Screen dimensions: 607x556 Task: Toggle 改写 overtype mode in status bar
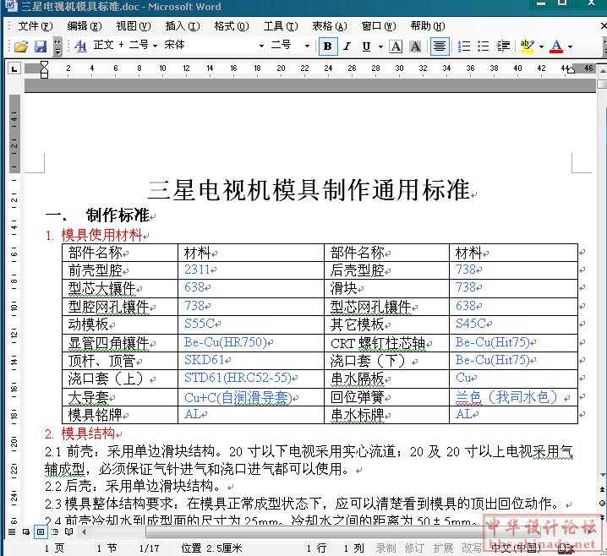click(471, 548)
